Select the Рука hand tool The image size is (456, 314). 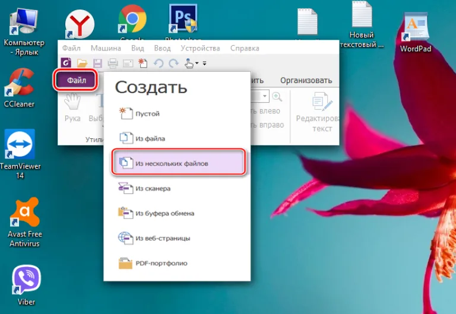tap(72, 107)
